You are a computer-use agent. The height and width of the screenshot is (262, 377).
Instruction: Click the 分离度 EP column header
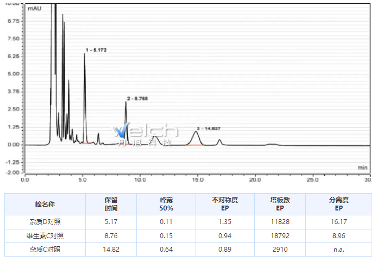click(338, 204)
